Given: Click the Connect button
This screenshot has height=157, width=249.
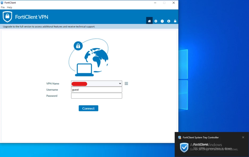Looking at the screenshot, I should click(88, 108).
